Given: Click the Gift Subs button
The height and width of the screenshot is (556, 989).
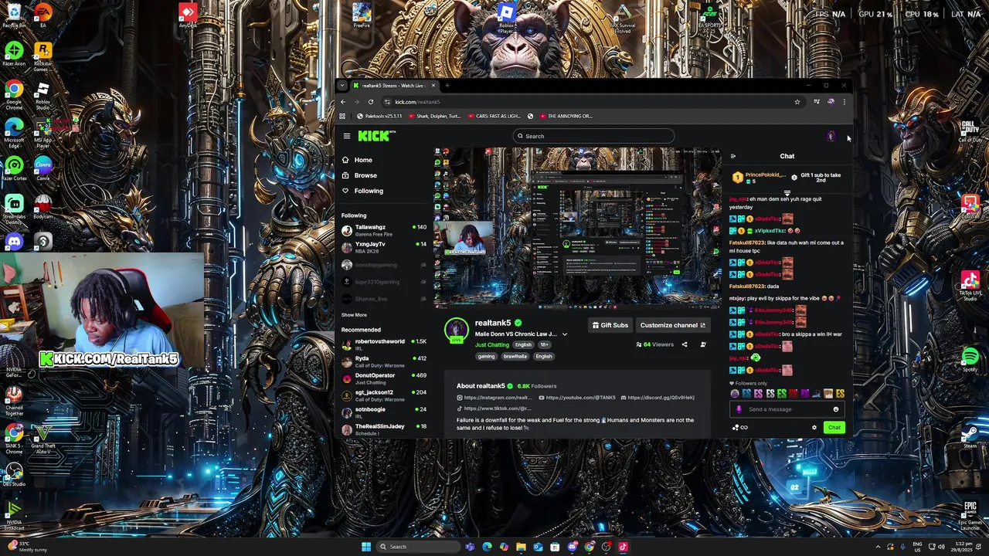Looking at the screenshot, I should (x=610, y=325).
